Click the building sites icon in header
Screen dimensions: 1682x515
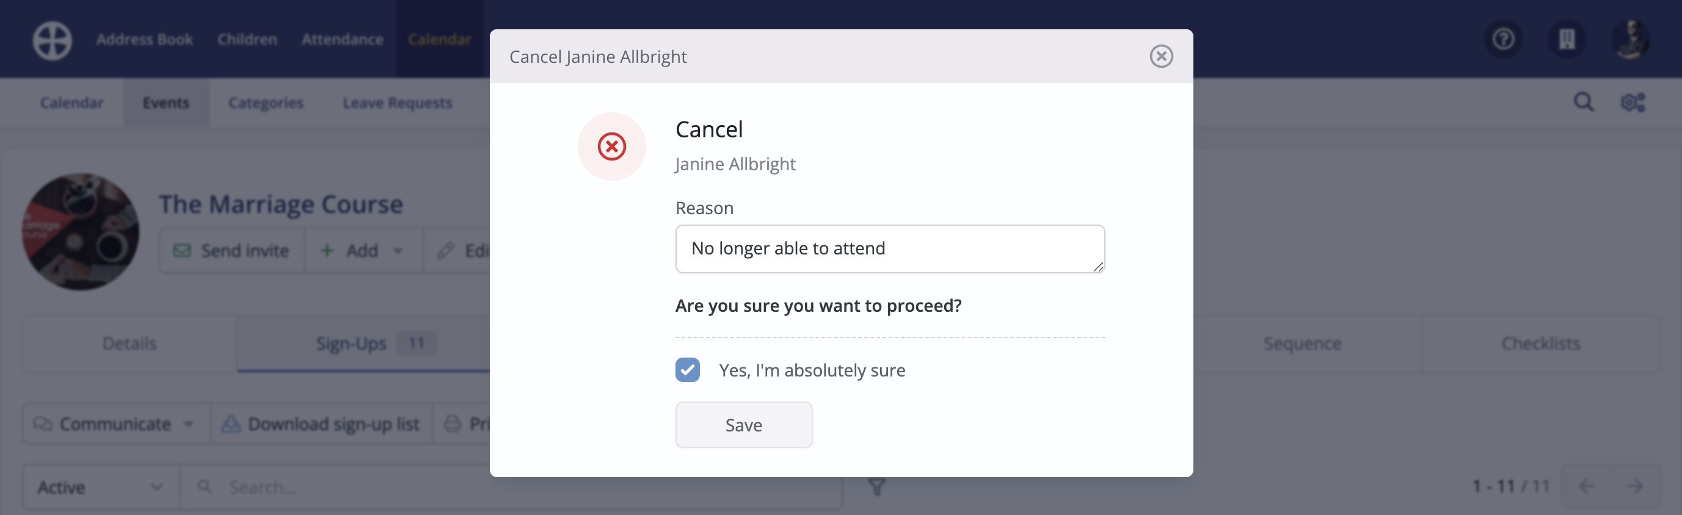[1567, 39]
